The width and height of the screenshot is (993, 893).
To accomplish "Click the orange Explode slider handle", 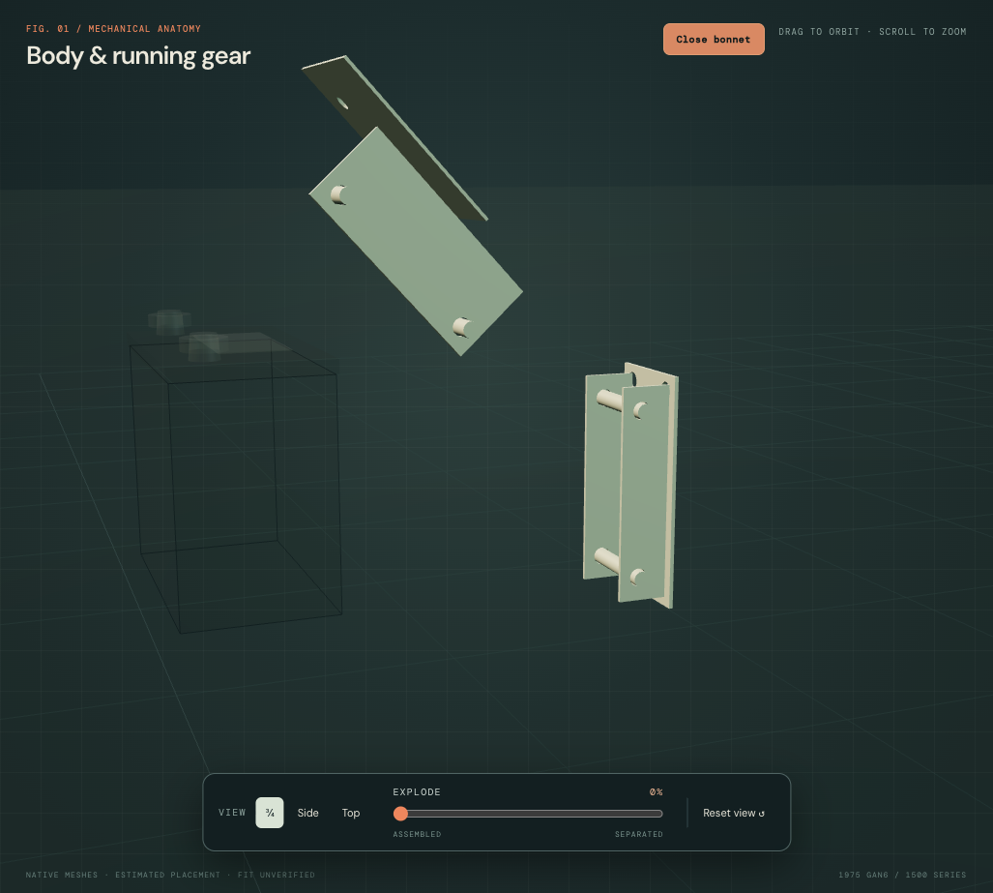I will pos(400,813).
